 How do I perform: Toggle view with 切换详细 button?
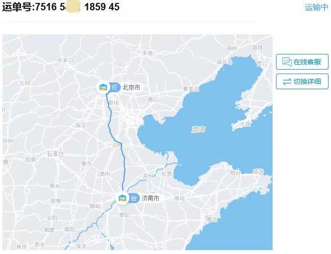click(302, 81)
